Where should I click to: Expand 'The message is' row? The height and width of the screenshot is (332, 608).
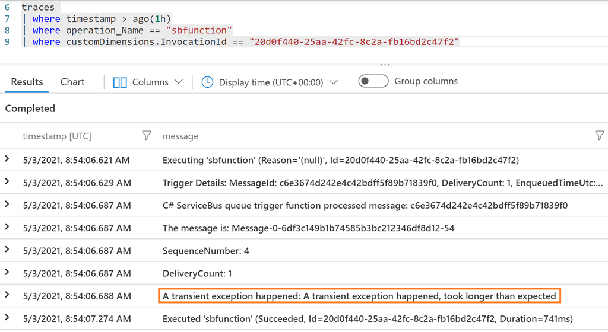[x=7, y=226]
